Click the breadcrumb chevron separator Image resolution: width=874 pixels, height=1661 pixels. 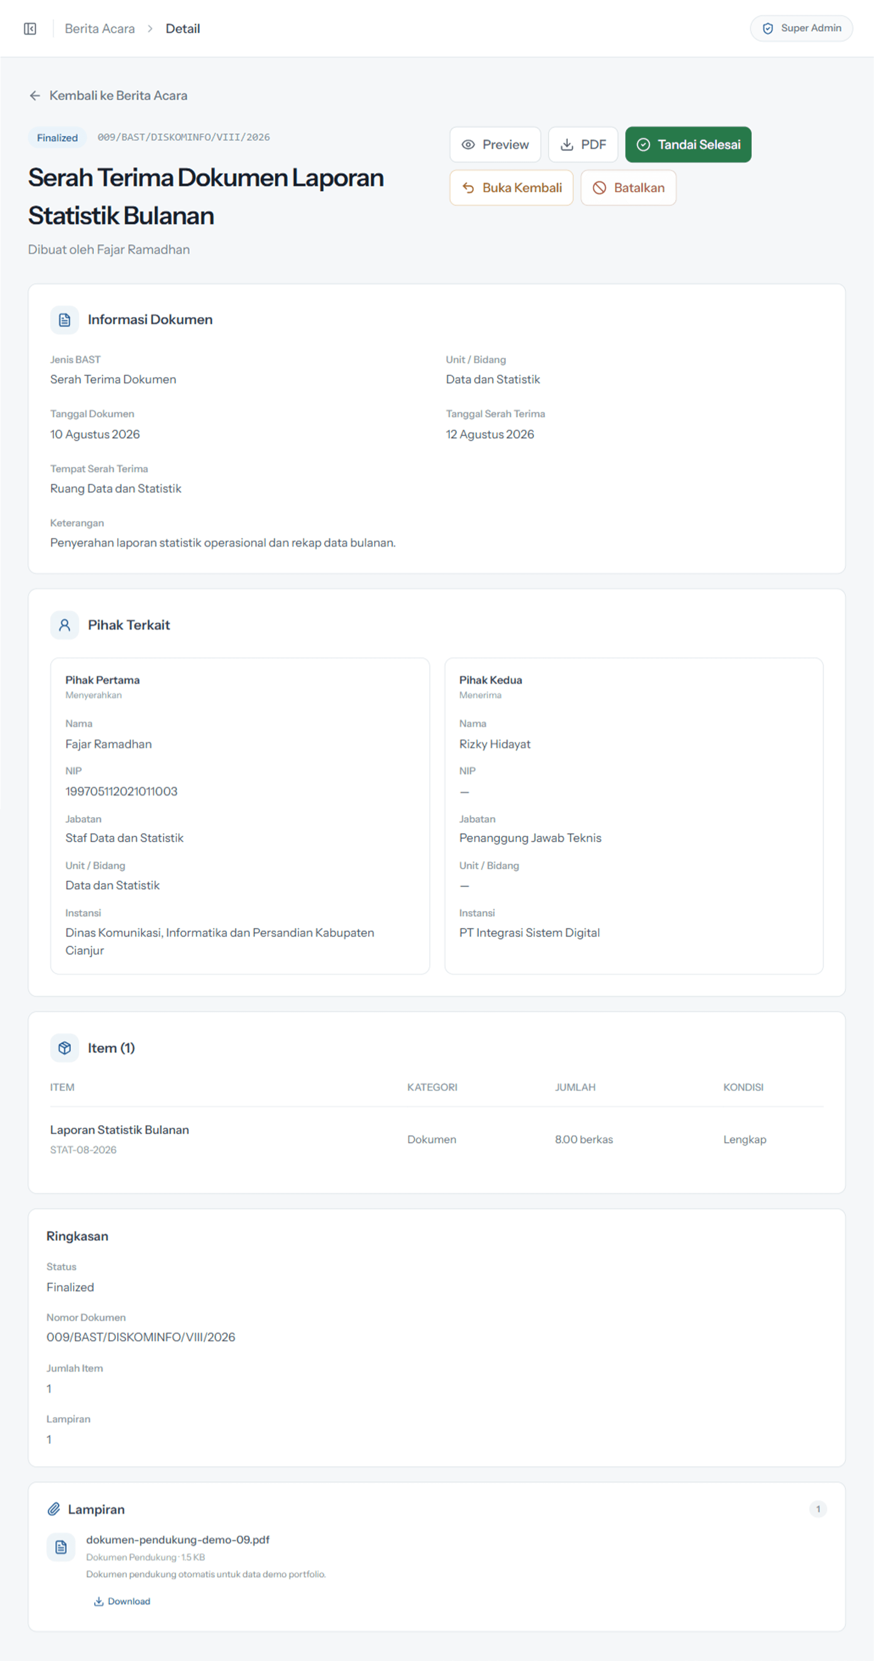point(150,28)
